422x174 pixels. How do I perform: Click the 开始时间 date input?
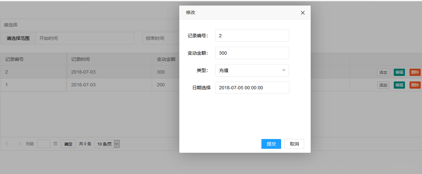coord(85,38)
